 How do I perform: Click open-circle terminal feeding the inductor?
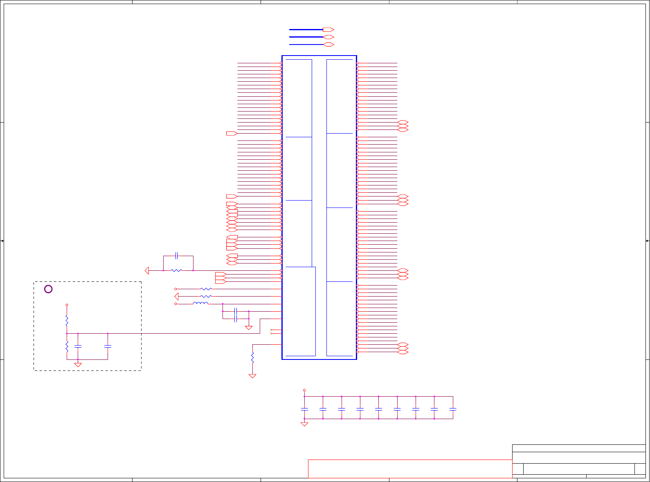coord(176,304)
